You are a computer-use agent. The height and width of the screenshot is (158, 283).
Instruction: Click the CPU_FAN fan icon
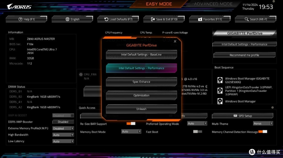[81, 74]
